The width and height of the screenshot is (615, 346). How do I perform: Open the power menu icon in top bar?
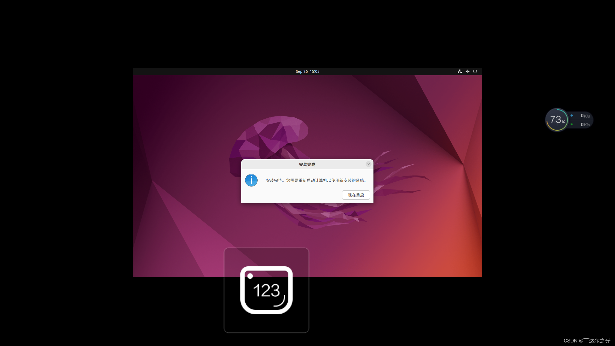click(x=475, y=71)
